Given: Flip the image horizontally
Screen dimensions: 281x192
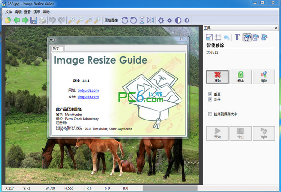Looking at the screenshot, I should [151, 20].
